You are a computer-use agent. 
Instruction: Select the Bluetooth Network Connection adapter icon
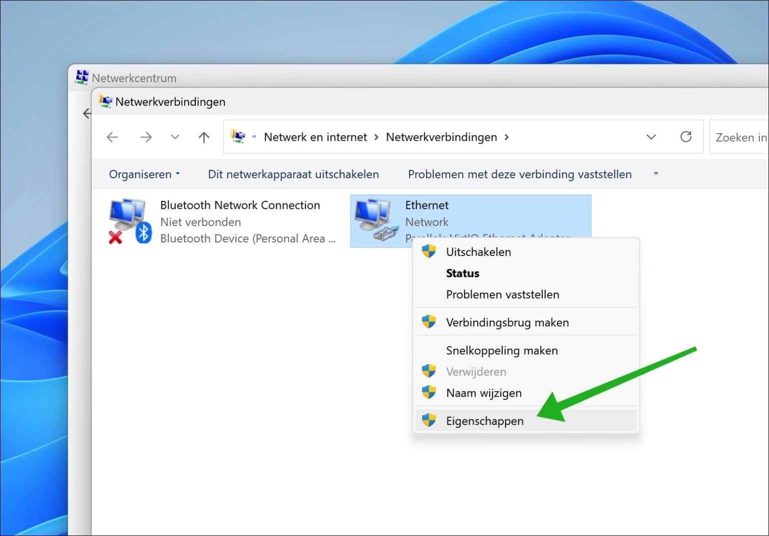coord(126,218)
